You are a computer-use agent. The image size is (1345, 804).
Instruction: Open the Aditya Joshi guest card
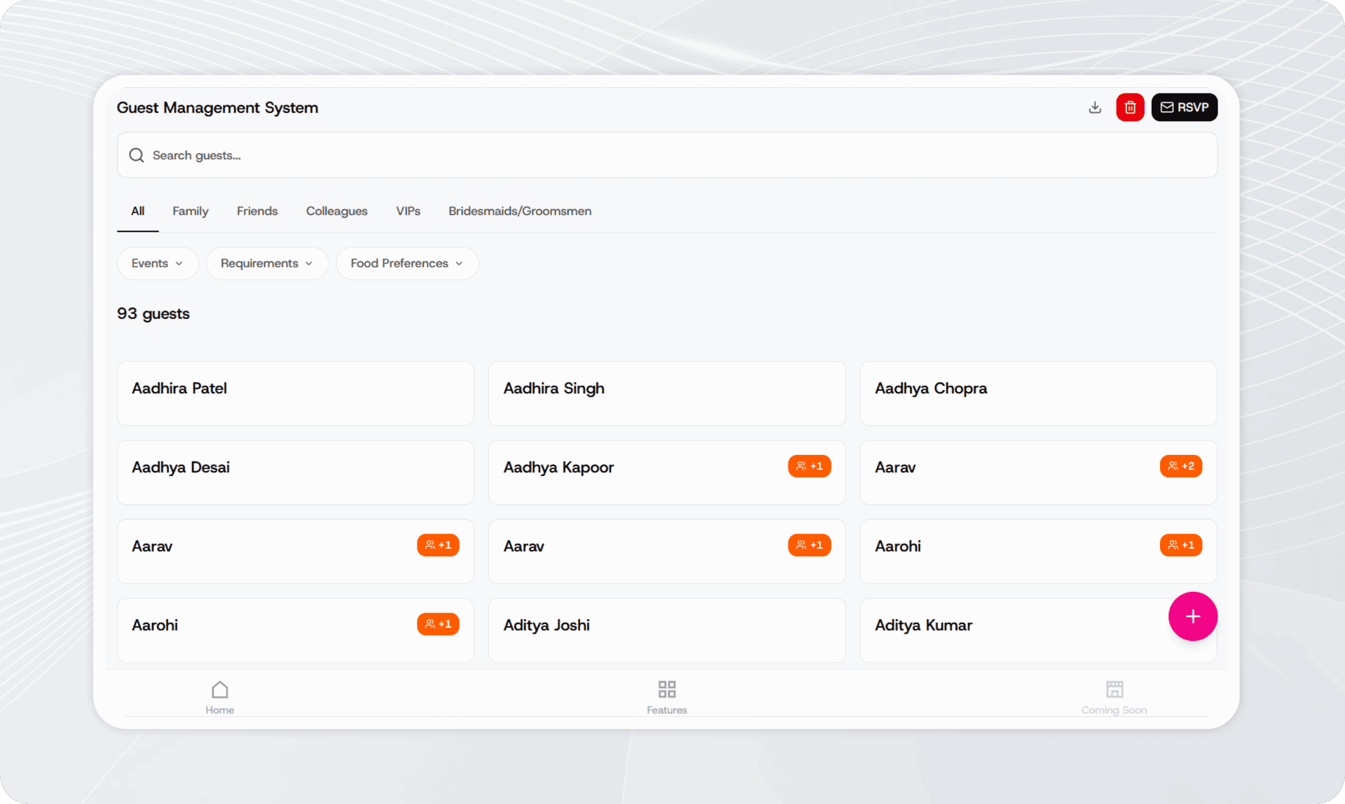[667, 630]
